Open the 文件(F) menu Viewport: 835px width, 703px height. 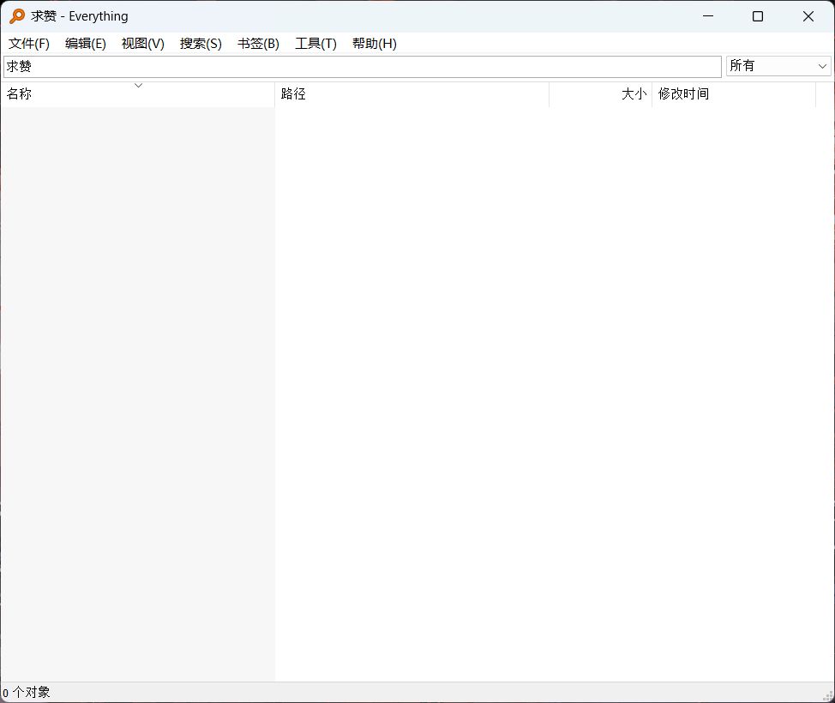29,44
